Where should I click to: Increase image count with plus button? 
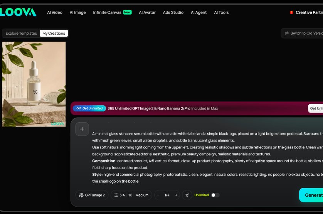176,195
